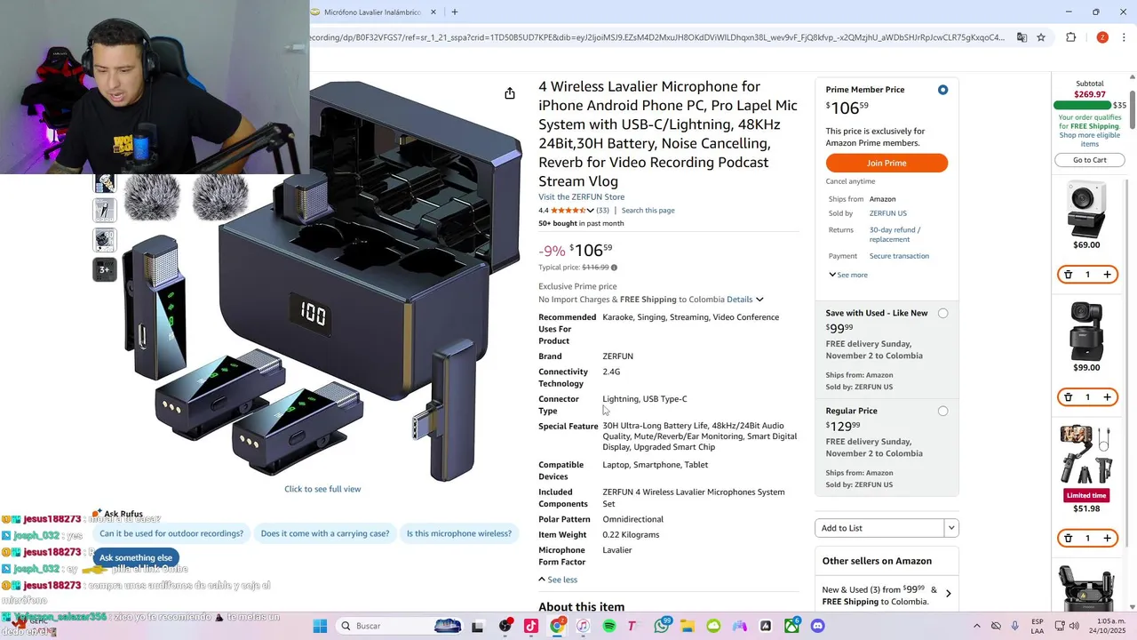Select the $69.00 webcam thumbnail in cart
This screenshot has width=1137, height=640.
1086,210
